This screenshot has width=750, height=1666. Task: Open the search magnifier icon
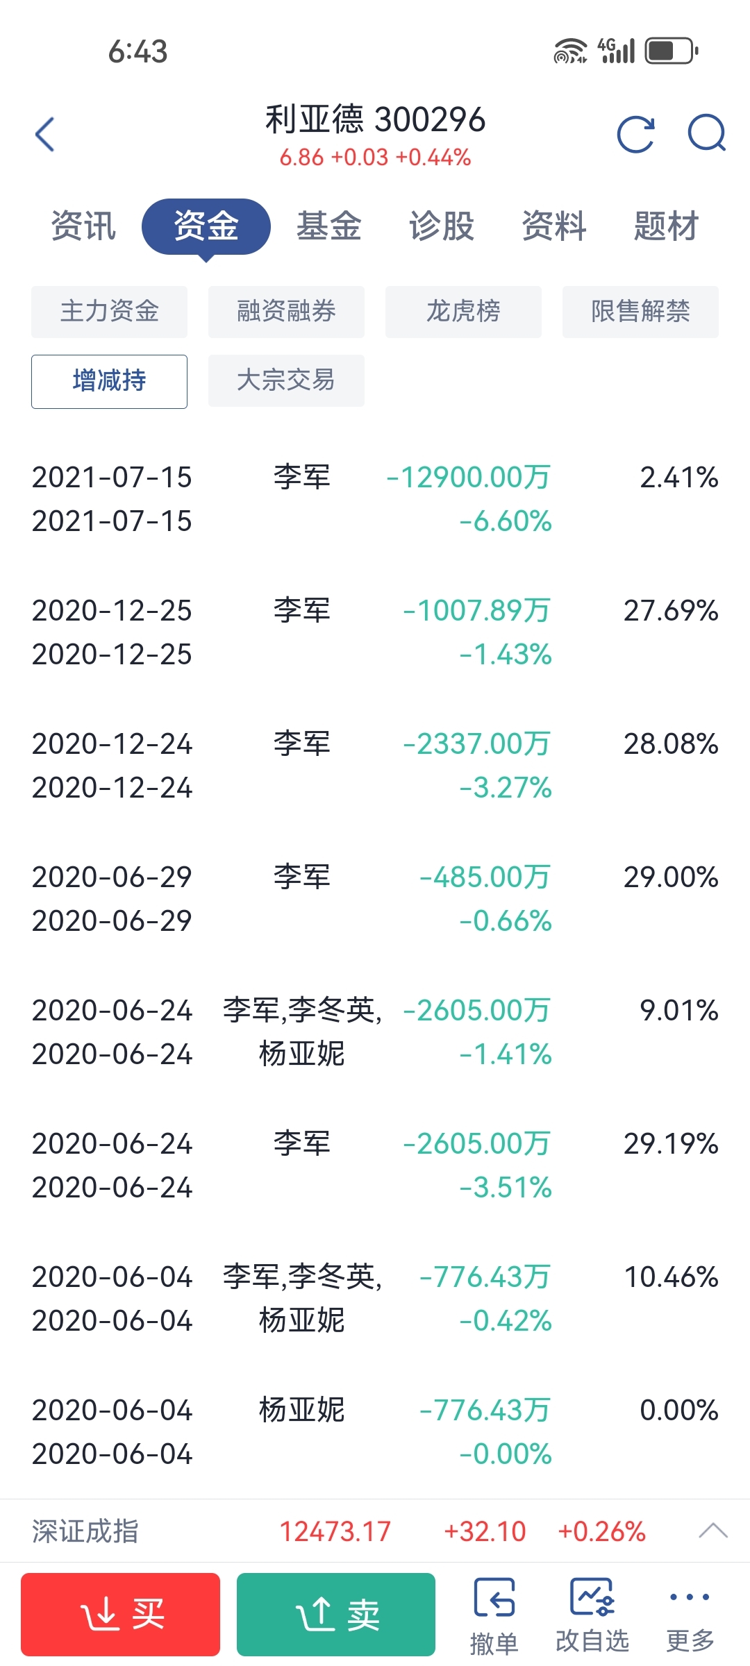click(707, 133)
